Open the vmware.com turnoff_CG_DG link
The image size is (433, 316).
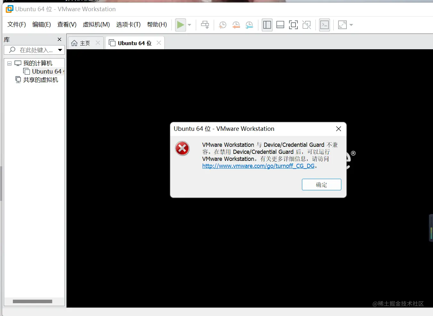point(258,166)
